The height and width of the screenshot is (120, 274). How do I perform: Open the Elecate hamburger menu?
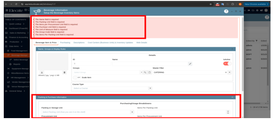[7, 10]
